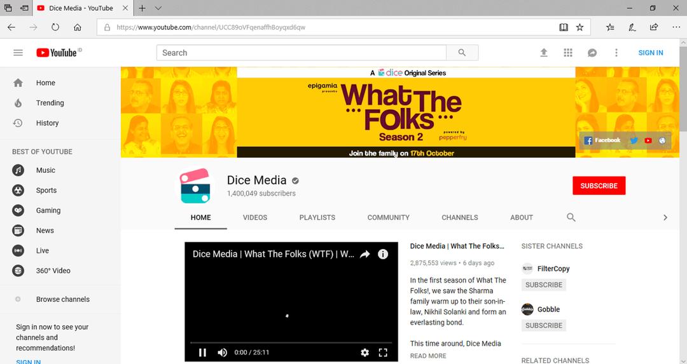
Task: Pause the playing video
Action: pos(202,352)
